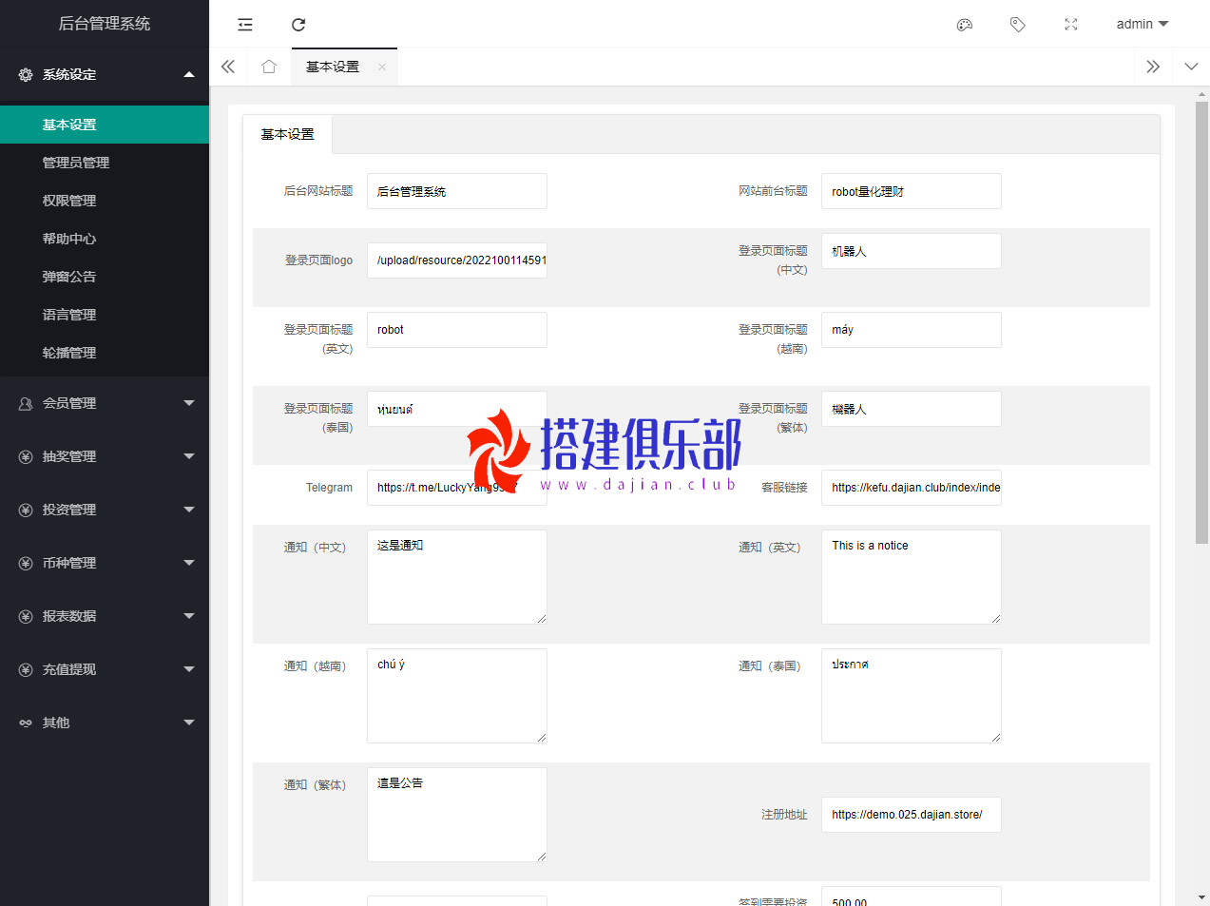Viewport: 1210px width, 906px height.
Task: Click the 通知（繁体）textarea
Action: pyautogui.click(x=457, y=815)
